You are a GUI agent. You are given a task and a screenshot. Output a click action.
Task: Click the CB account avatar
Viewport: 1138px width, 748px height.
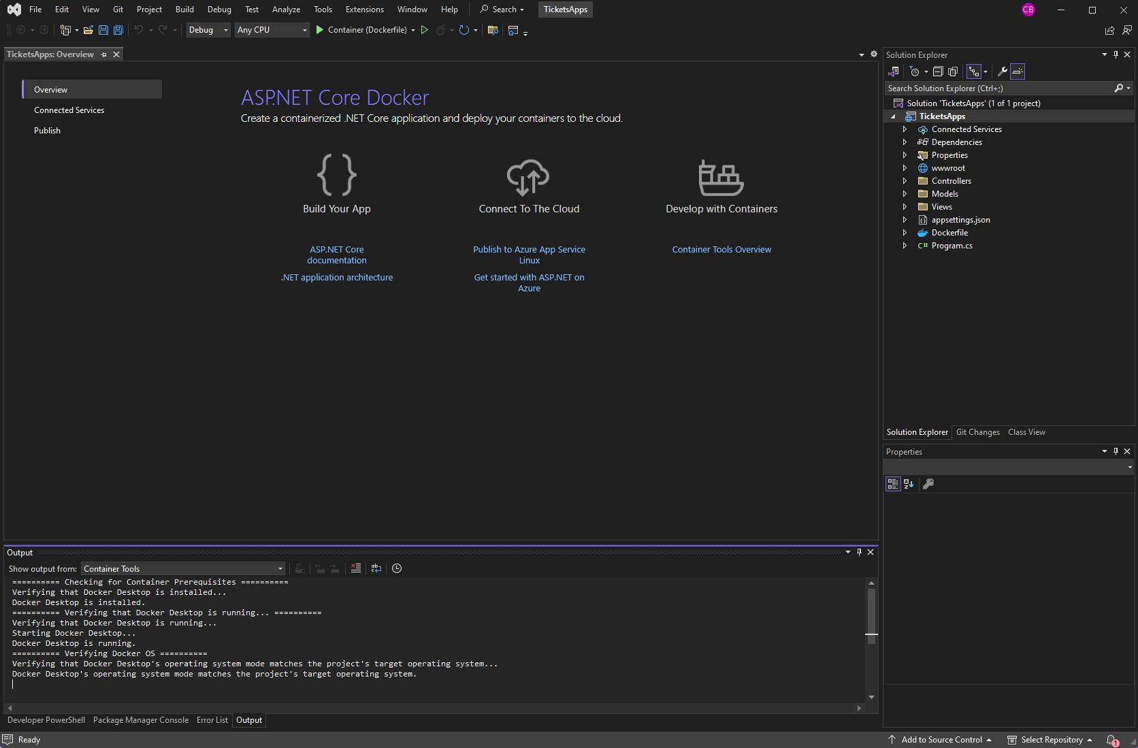click(x=1028, y=10)
